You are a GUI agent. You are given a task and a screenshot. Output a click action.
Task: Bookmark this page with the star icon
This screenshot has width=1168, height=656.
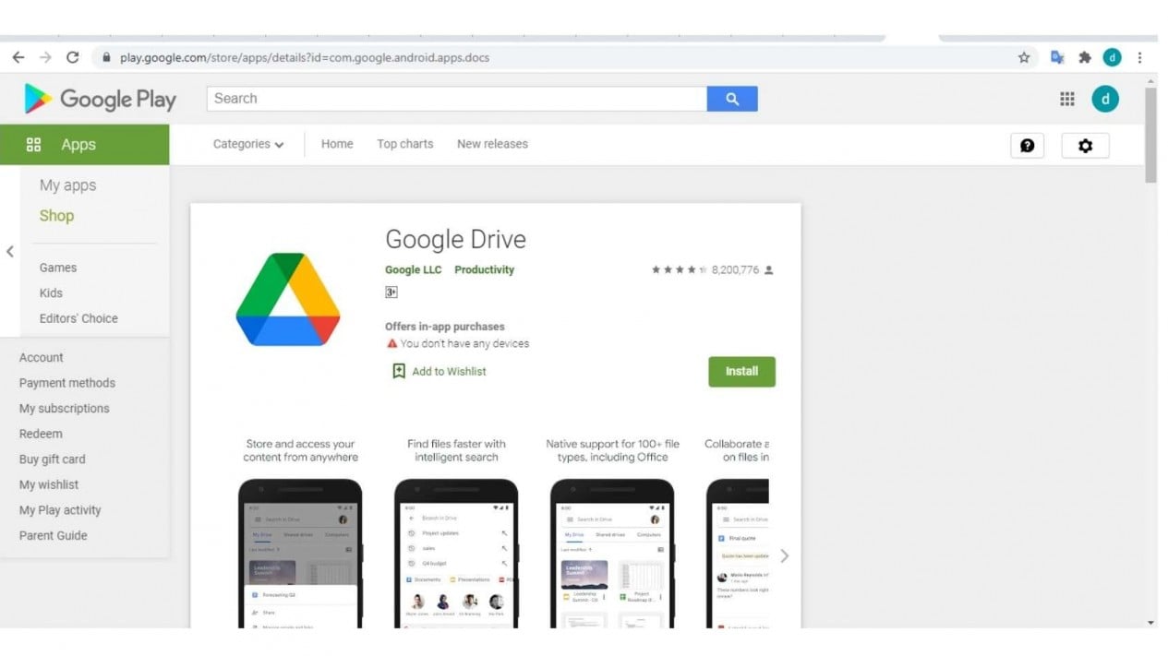[1024, 57]
